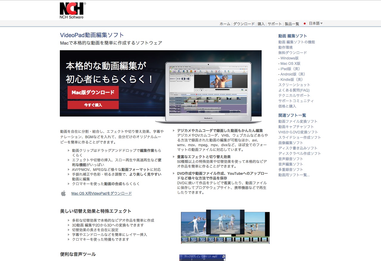Open the ディスクラベル作成ソフト link

click(x=299, y=154)
